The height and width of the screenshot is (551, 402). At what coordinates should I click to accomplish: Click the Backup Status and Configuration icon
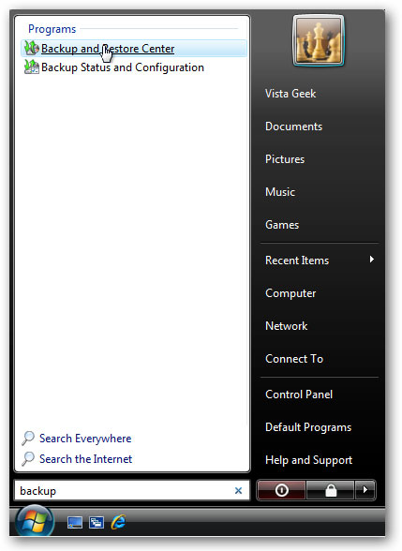31,67
